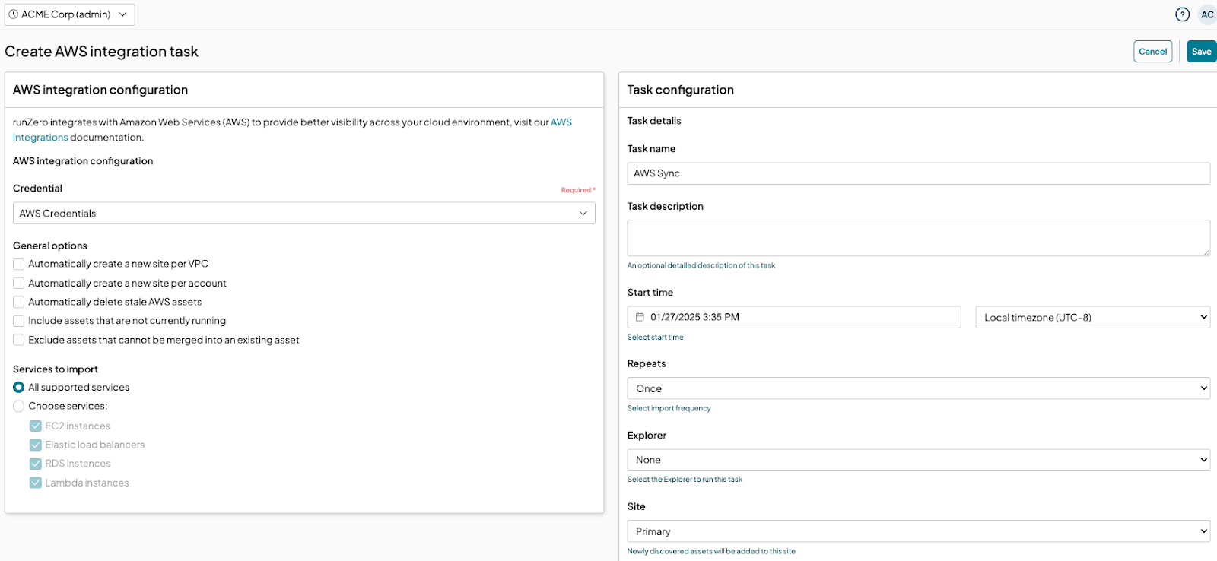Open the Local timezone (UTC-8) dropdown

[x=1093, y=318]
